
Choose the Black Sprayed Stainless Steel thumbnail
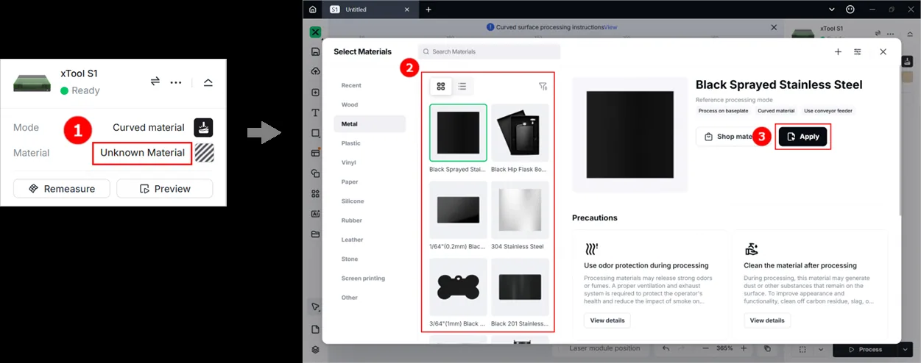458,132
